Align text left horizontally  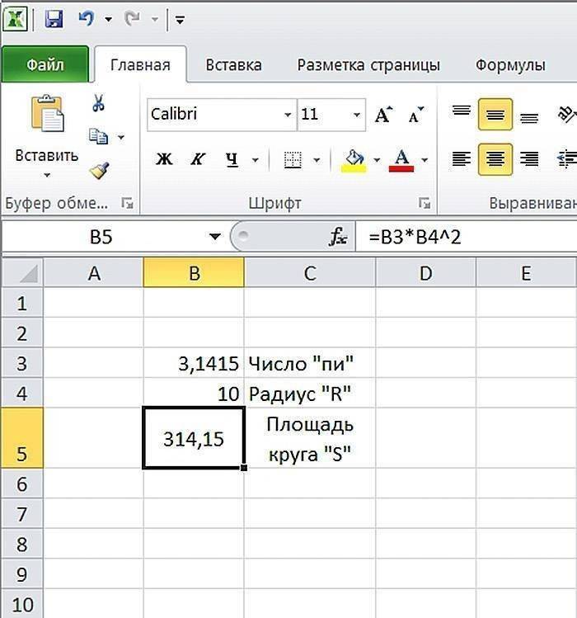click(462, 159)
